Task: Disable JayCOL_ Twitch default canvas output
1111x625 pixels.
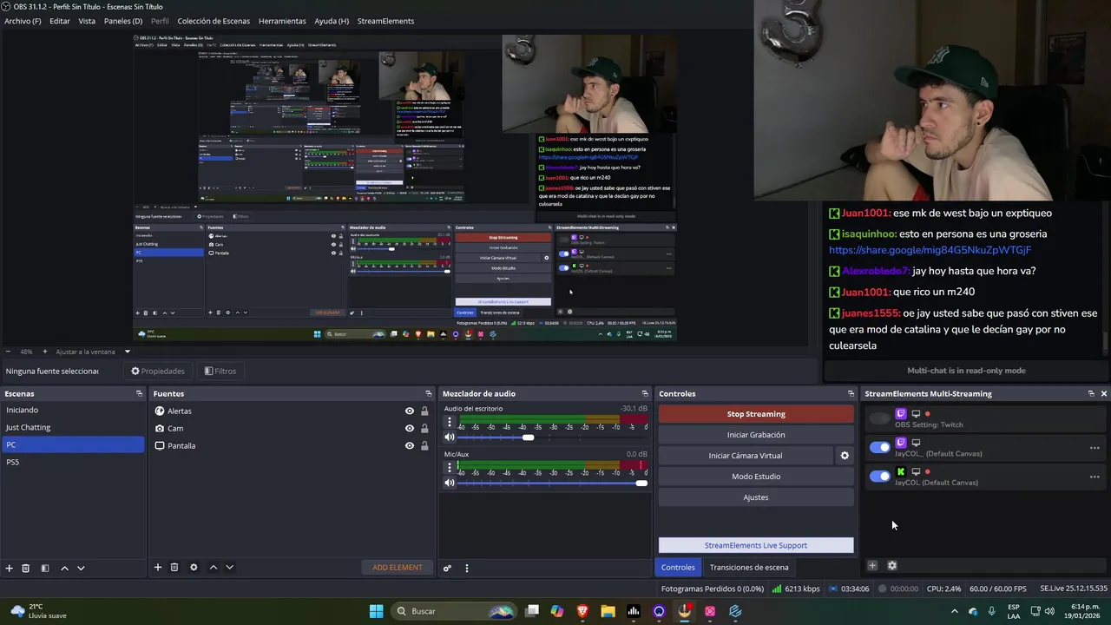Action: (880, 447)
